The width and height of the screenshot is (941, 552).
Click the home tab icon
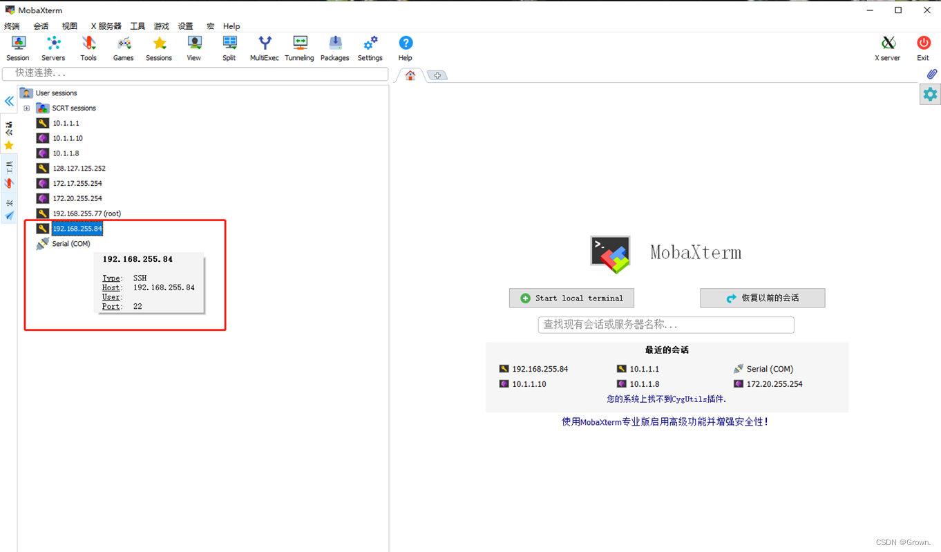coord(410,75)
